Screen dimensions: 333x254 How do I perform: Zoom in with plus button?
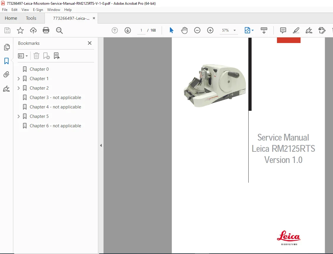[210, 30]
